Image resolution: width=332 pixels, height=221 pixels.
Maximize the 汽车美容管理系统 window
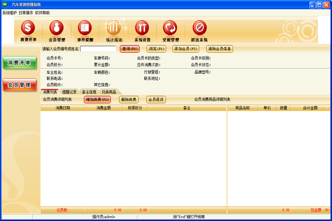320,5
